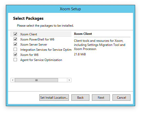Uncheck the Xoom Server Server checkbox

tap(15, 44)
